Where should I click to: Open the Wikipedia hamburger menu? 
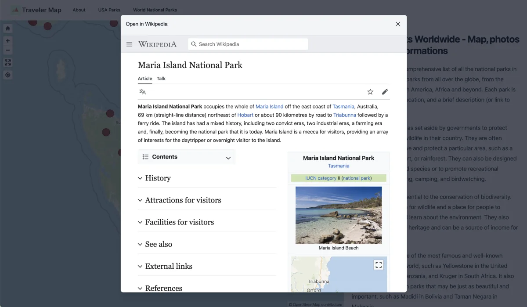coord(129,44)
